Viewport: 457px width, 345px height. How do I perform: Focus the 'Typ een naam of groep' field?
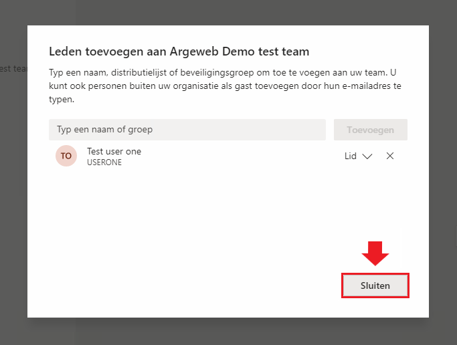click(187, 130)
